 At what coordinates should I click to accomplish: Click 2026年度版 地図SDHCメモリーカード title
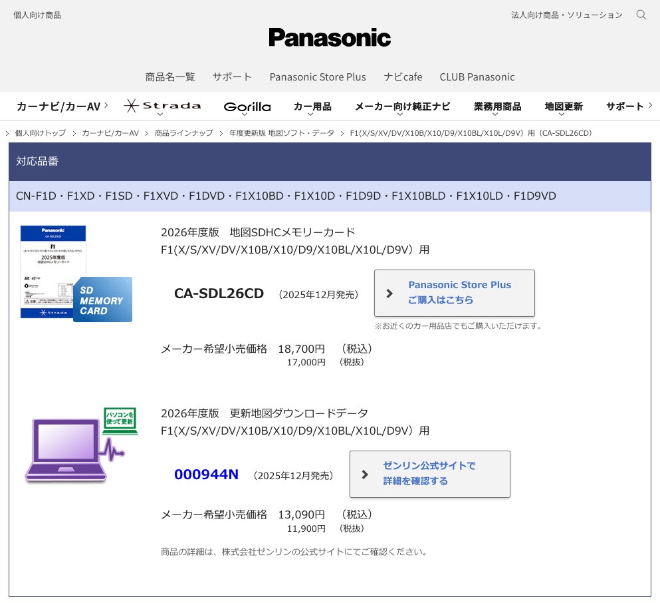pyautogui.click(x=258, y=232)
